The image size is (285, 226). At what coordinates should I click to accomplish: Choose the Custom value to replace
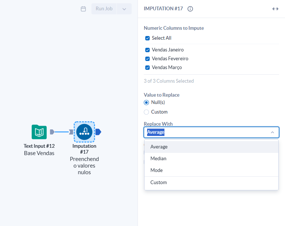[x=146, y=112]
